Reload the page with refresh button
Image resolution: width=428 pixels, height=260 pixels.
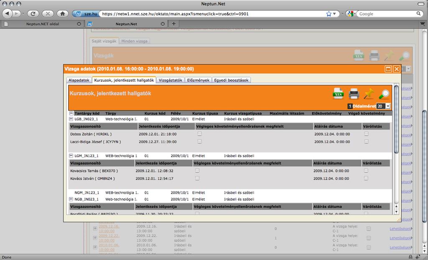click(x=33, y=14)
